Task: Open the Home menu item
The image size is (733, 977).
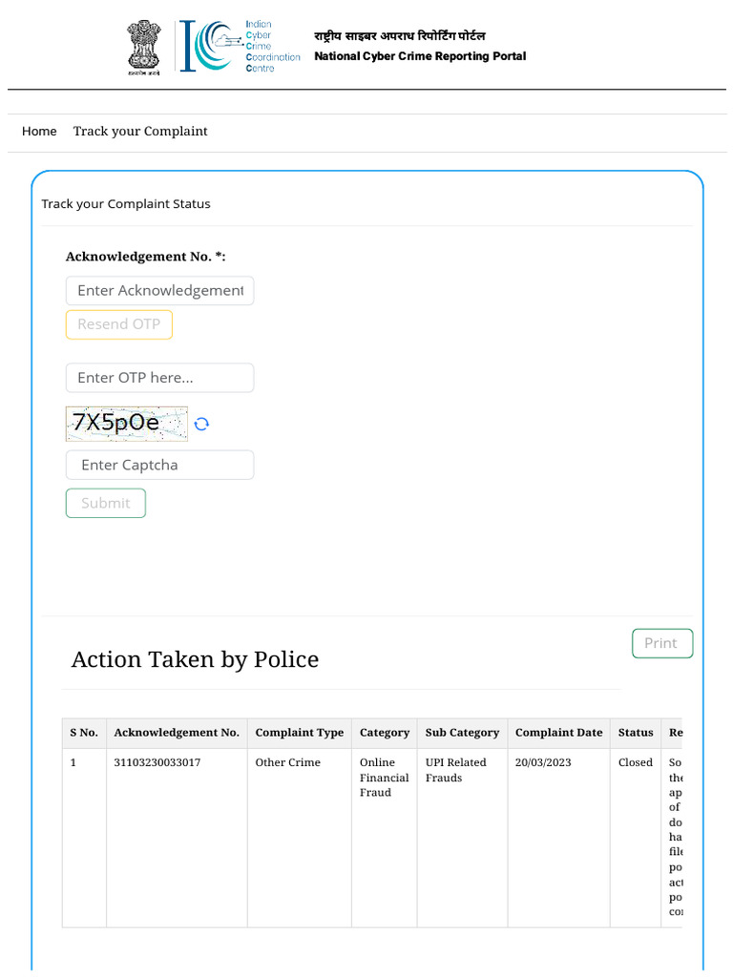Action: 39,131
